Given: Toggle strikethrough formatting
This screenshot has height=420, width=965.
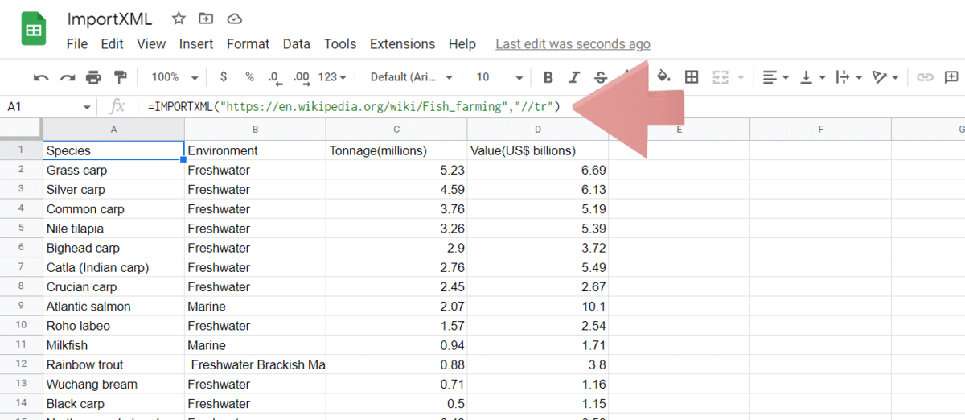Looking at the screenshot, I should click(x=601, y=77).
